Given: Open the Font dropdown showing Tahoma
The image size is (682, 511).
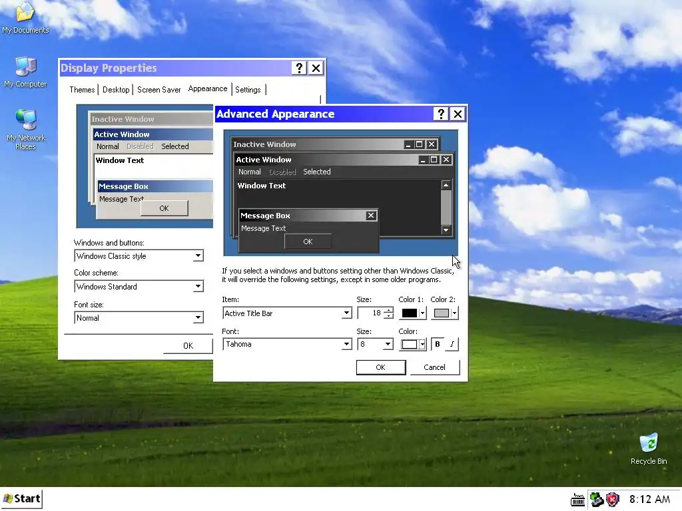Looking at the screenshot, I should [346, 344].
